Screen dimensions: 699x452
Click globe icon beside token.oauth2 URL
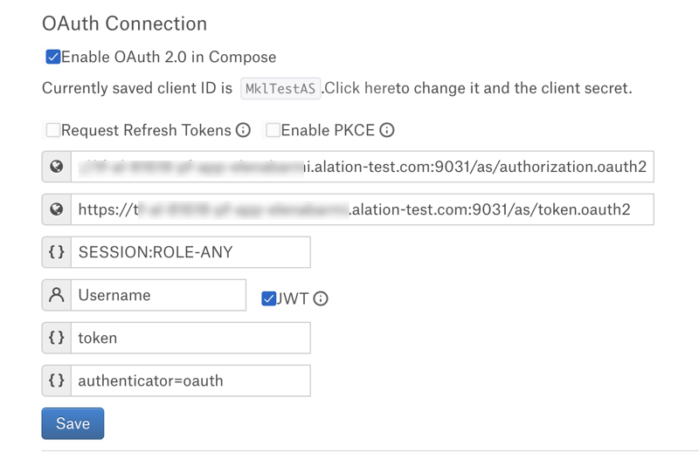57,209
